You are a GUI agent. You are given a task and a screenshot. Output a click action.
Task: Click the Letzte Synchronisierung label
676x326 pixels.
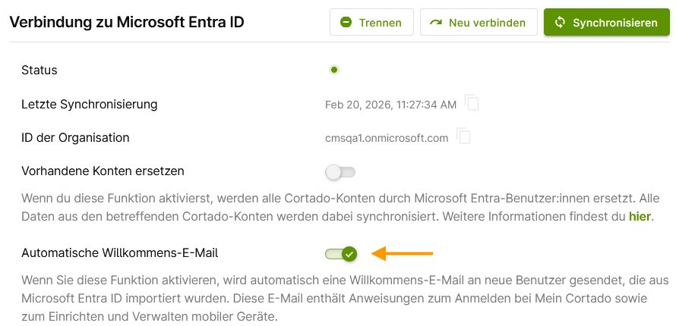point(89,104)
